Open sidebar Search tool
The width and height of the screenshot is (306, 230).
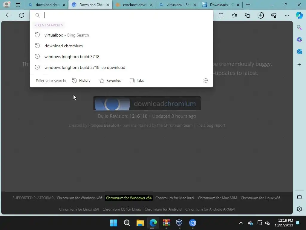pos(299,27)
